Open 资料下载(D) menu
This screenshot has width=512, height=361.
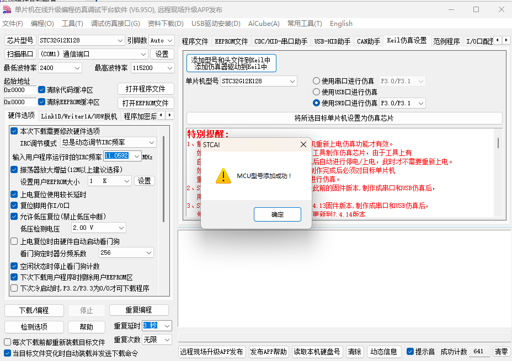(x=166, y=24)
